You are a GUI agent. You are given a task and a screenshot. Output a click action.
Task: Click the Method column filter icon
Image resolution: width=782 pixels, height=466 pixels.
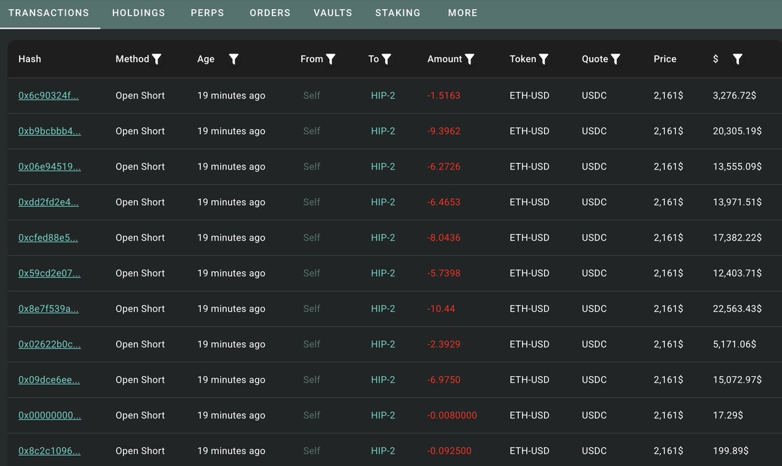tap(156, 59)
